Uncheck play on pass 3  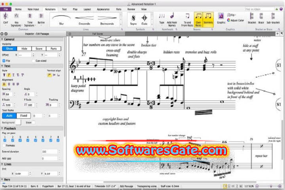20,141
